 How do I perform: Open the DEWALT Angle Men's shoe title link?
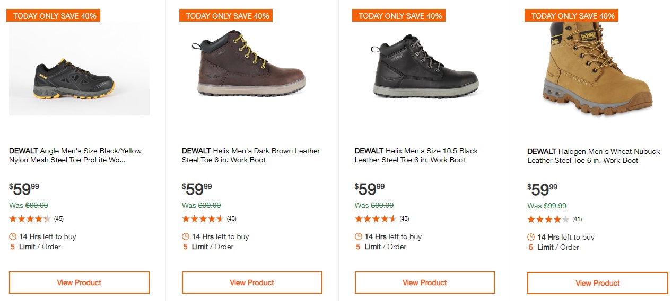(x=75, y=156)
